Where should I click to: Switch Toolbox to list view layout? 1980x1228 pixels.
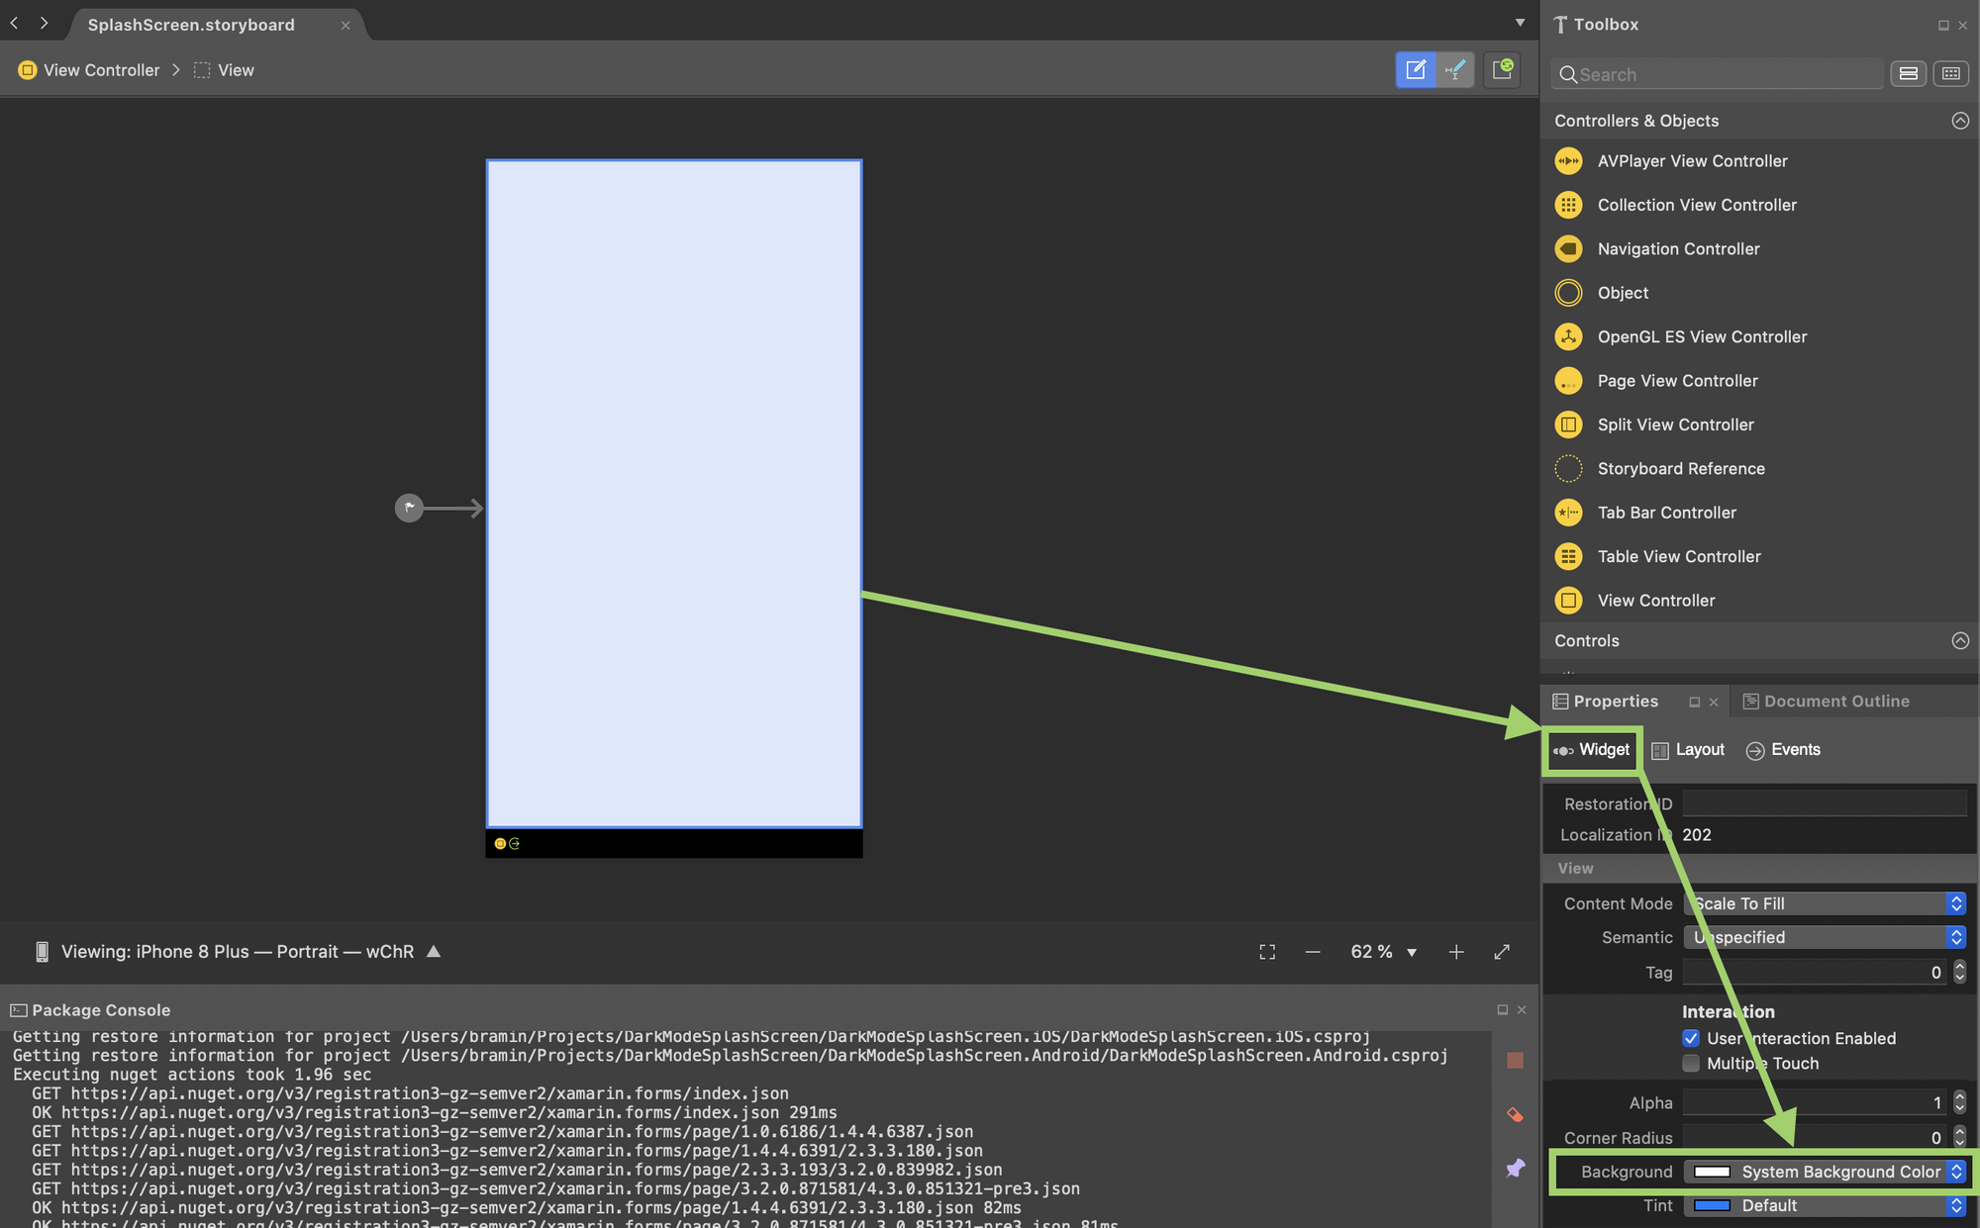1908,73
